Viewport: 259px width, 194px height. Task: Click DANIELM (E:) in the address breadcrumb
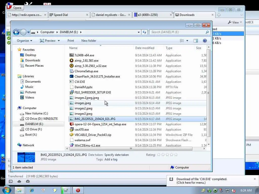click(x=69, y=32)
